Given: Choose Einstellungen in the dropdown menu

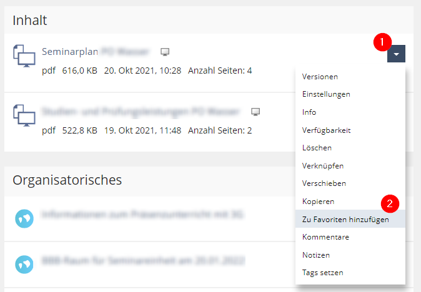Looking at the screenshot, I should click(x=326, y=94).
